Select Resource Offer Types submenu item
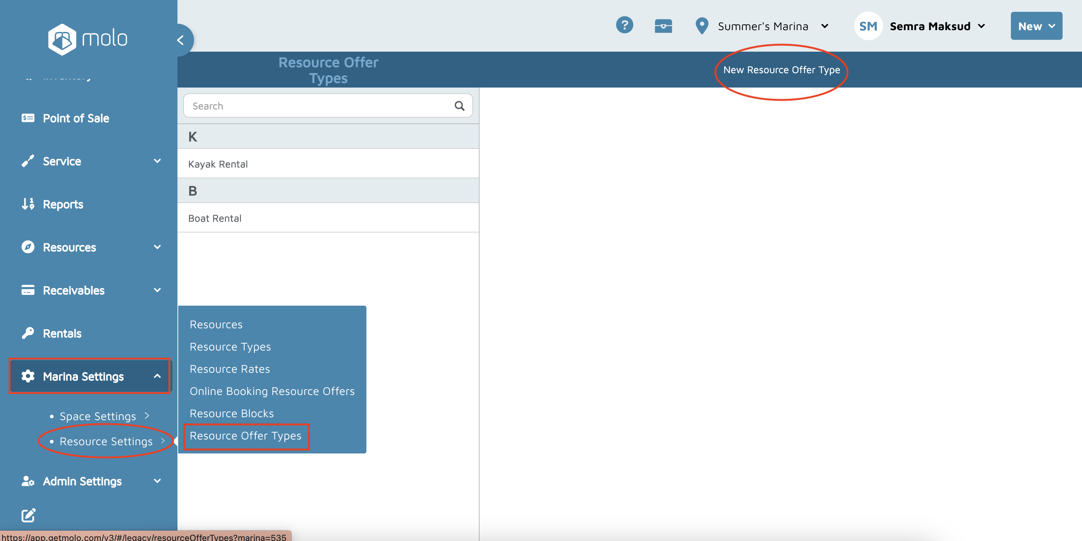 pyautogui.click(x=245, y=436)
